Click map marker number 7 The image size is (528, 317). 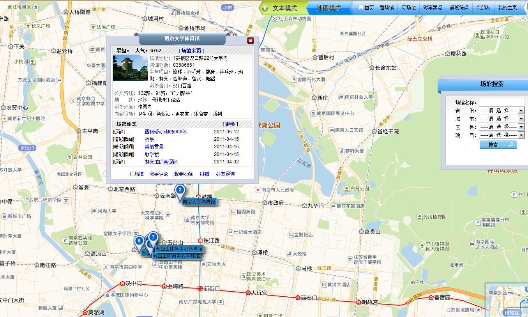[153, 237]
